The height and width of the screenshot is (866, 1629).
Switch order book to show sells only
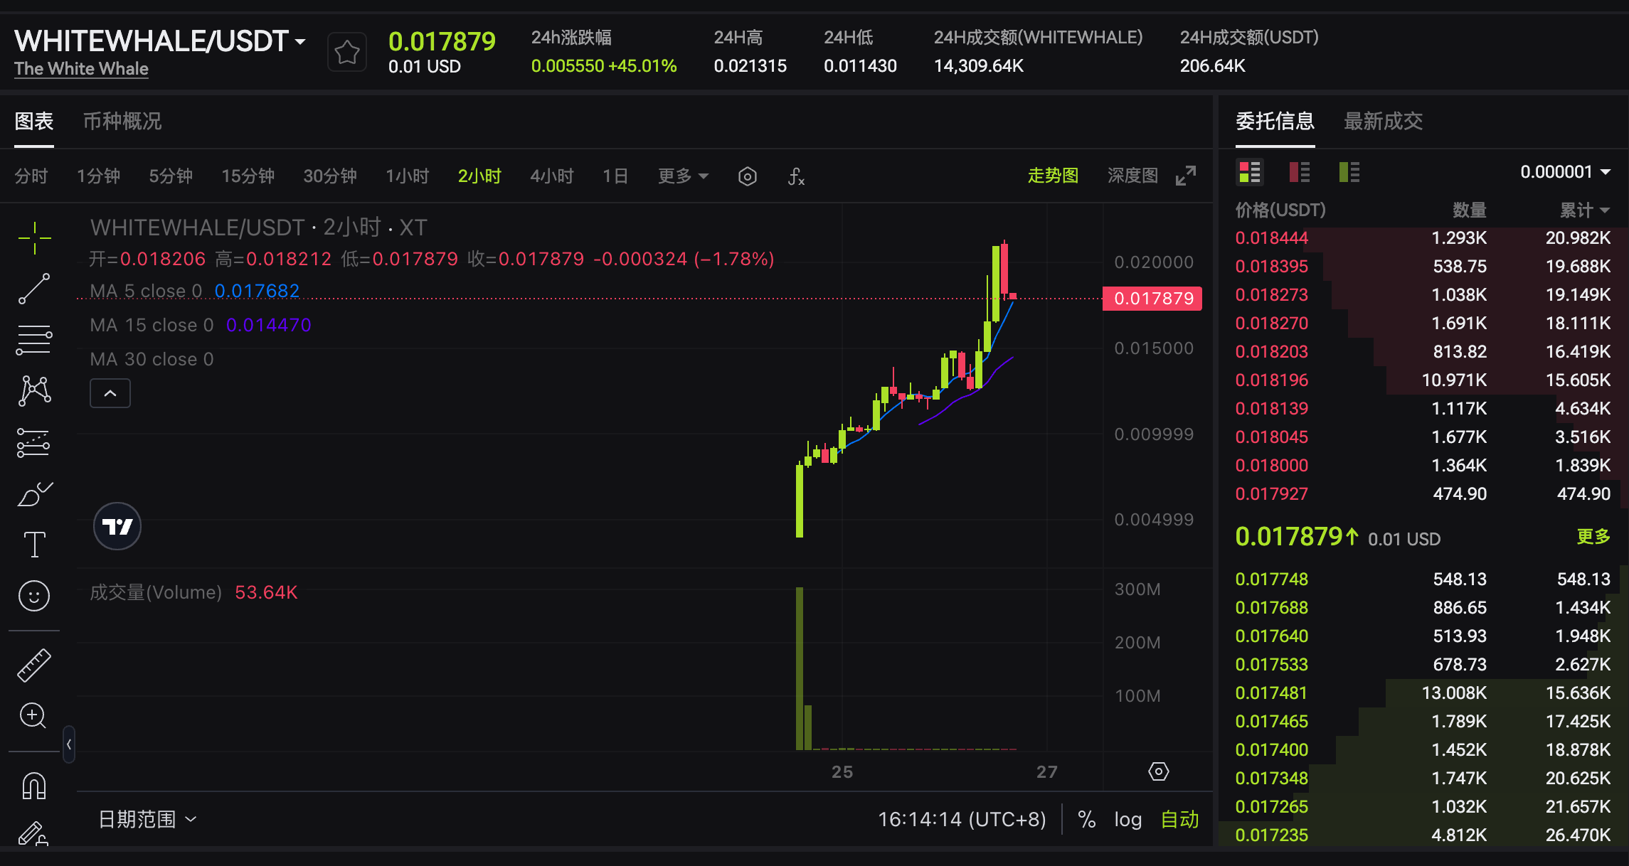tap(1300, 171)
